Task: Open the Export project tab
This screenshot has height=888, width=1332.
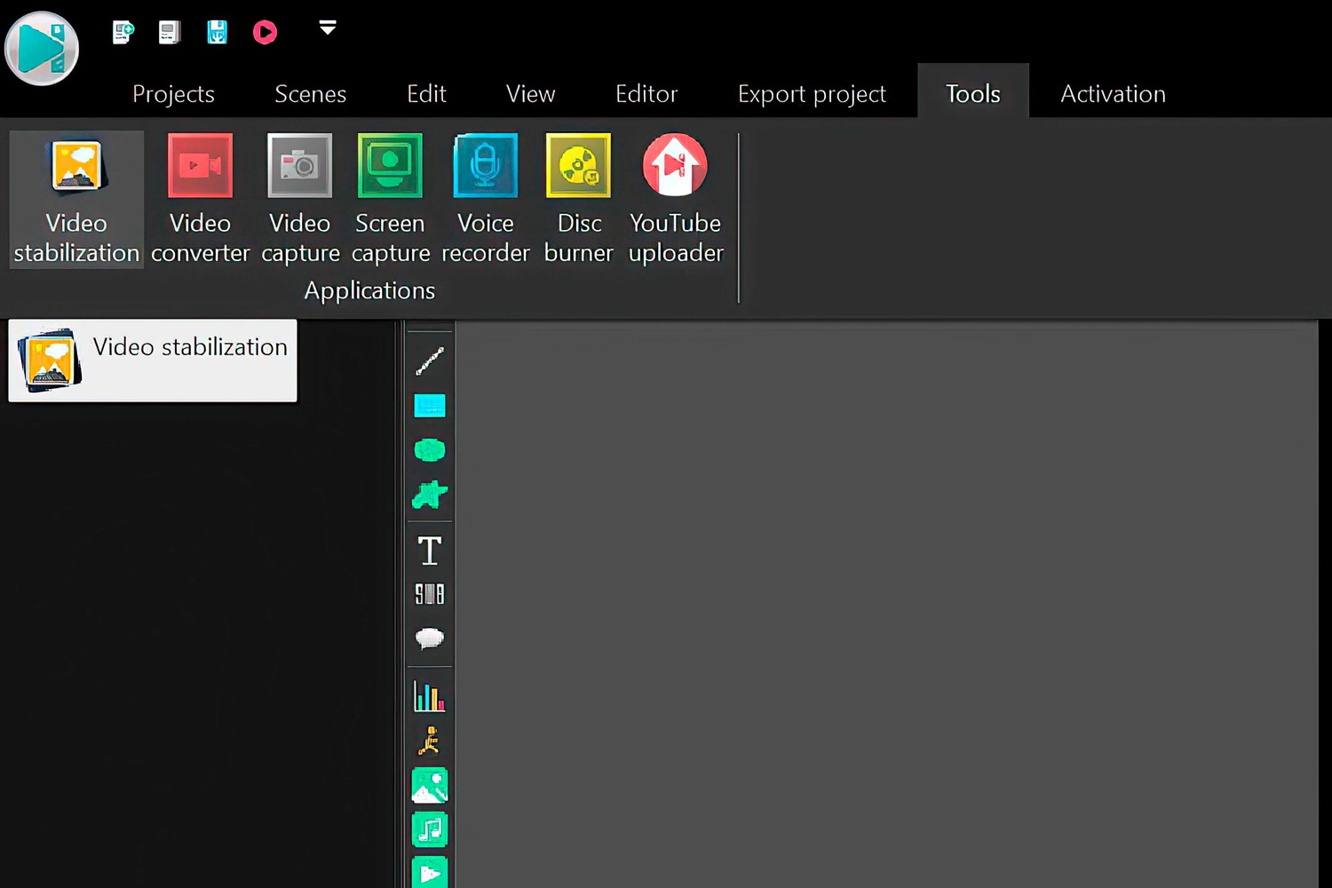Action: click(x=811, y=94)
